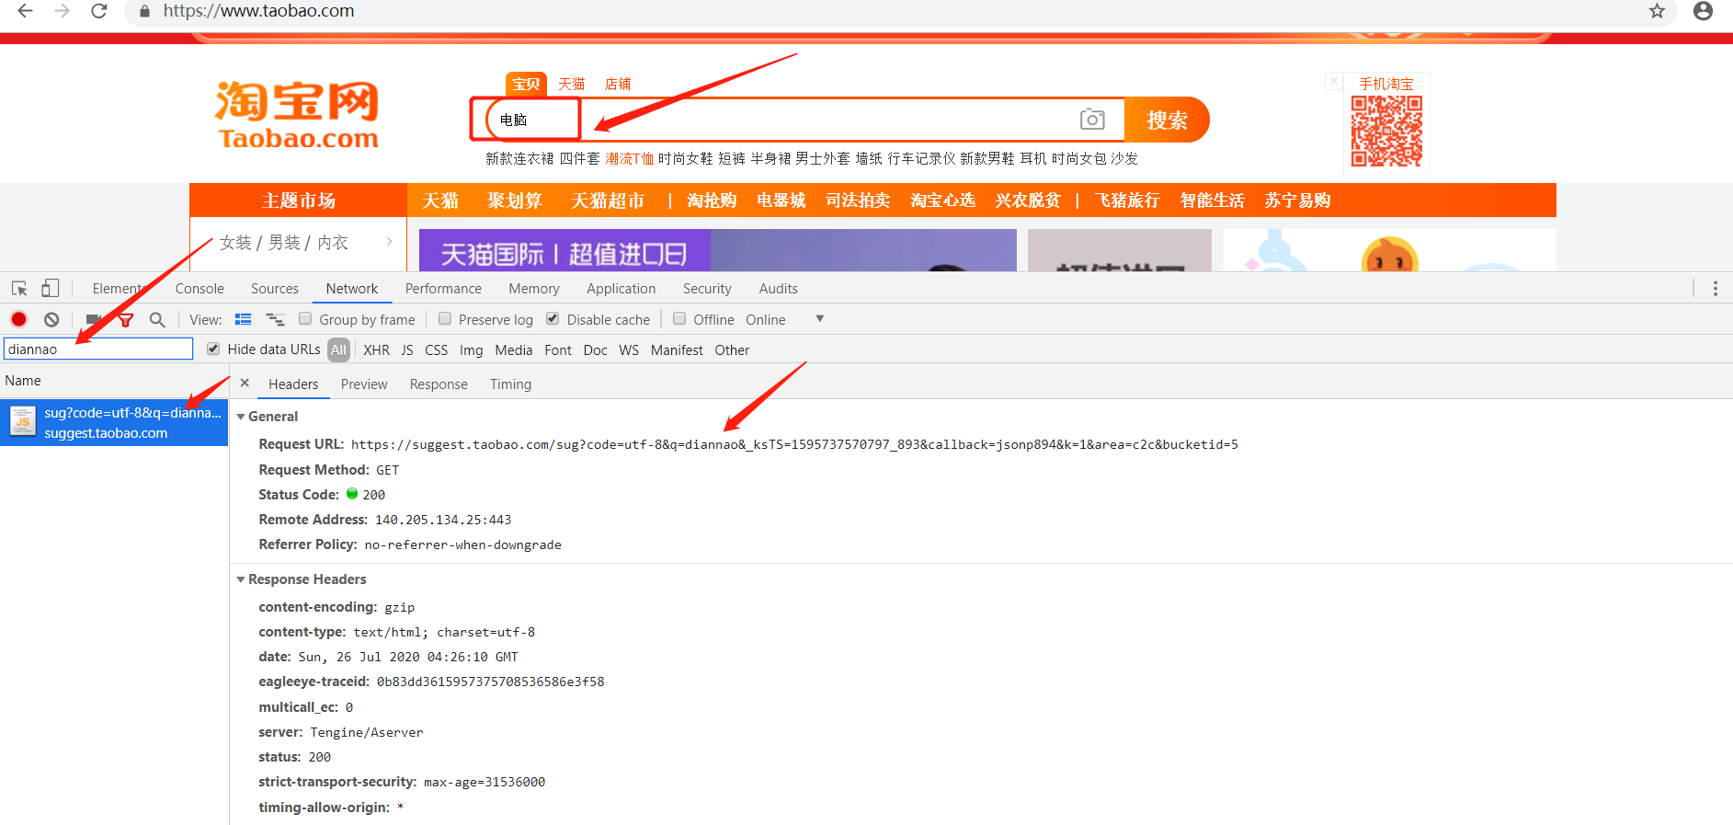Open the Preview tab of request

364,384
